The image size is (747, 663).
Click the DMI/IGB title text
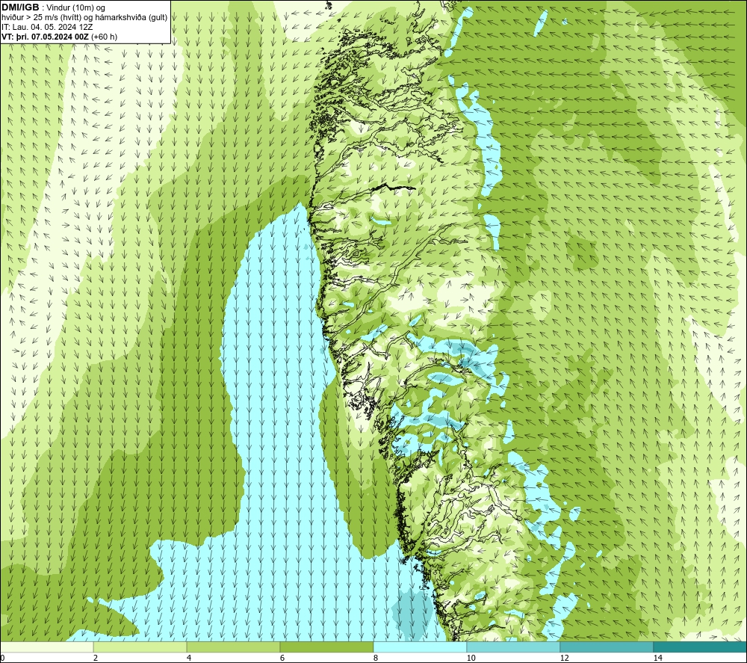[20, 7]
